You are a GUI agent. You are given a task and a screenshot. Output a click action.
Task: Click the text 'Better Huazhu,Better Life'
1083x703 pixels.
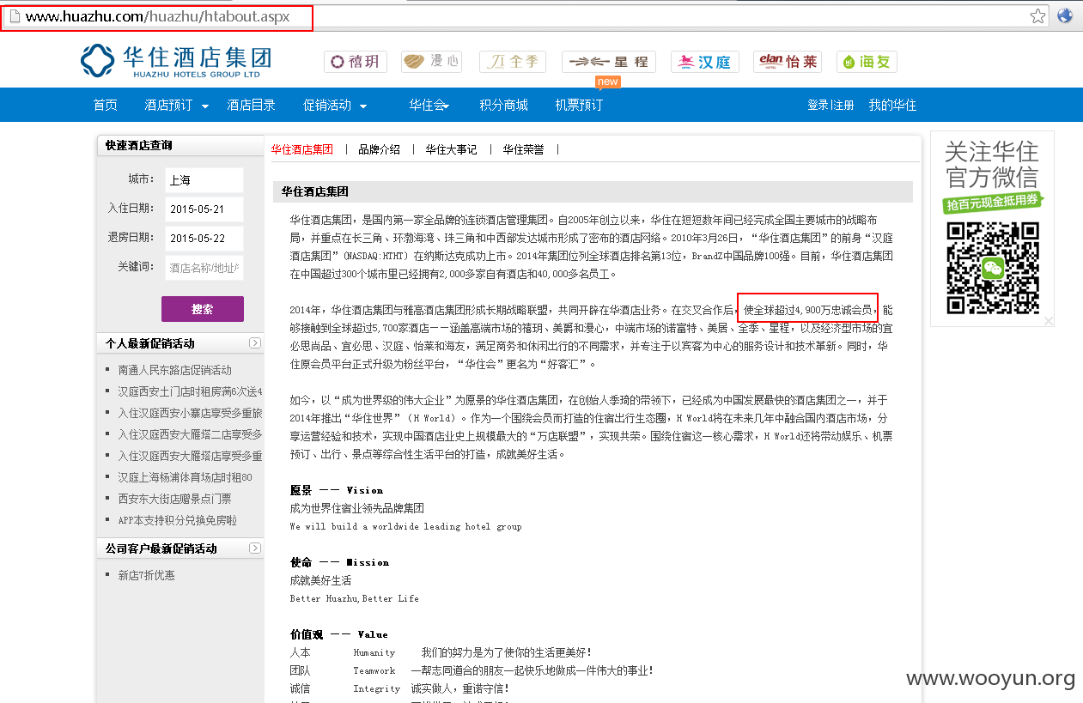[354, 598]
